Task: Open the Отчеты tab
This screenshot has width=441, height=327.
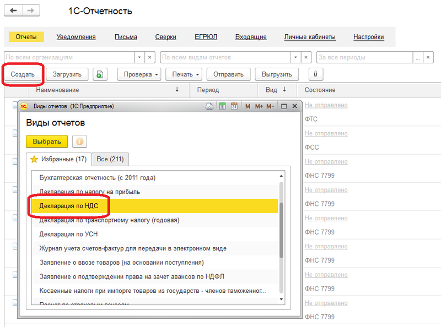Action: 26,37
